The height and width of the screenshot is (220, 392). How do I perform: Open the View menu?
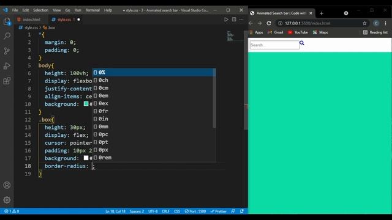[57, 10]
